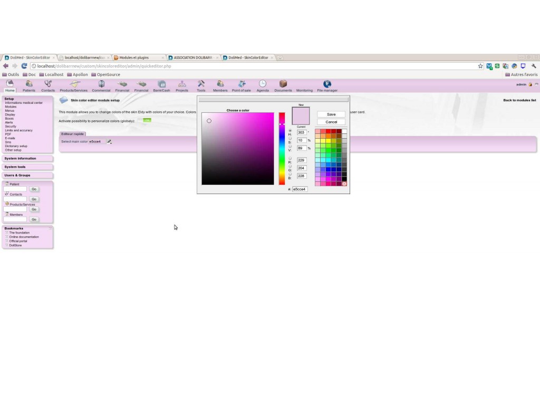The width and height of the screenshot is (540, 405).
Task: Open Modules in the Setup menu
Action: pos(11,107)
